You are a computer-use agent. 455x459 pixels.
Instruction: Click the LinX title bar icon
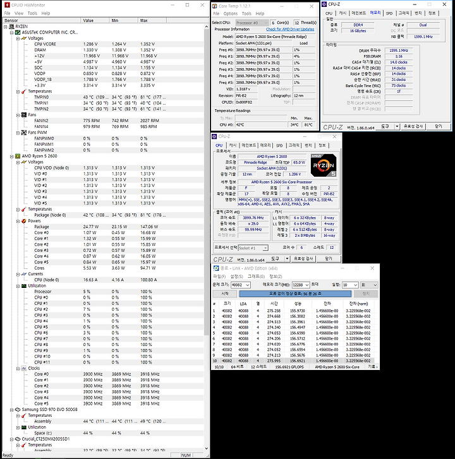[216, 268]
